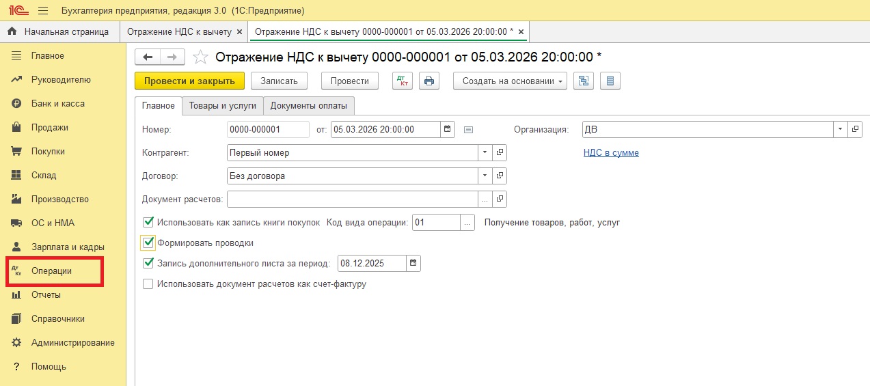Choose Код вида операции via ellipsis button
The height and width of the screenshot is (386, 870).
(467, 222)
